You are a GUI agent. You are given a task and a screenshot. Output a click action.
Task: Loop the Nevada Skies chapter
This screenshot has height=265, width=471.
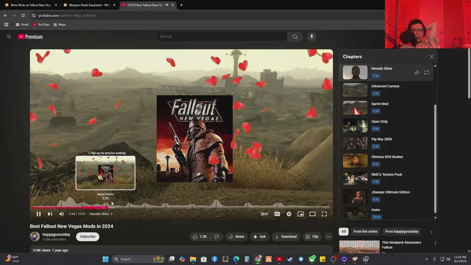coord(426,73)
